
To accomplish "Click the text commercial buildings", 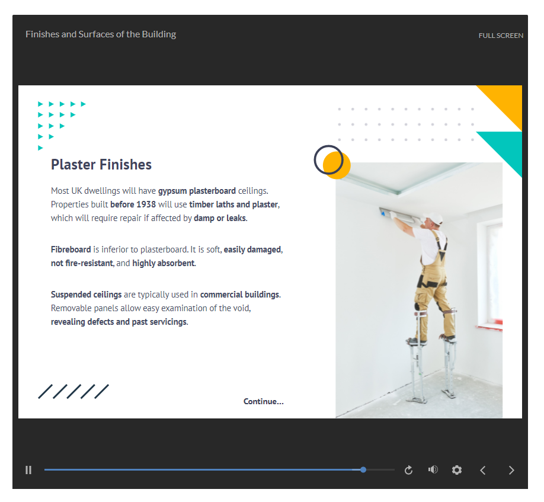I will [x=239, y=295].
